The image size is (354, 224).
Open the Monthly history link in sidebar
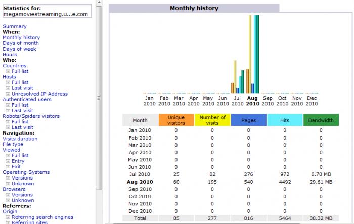pos(21,37)
